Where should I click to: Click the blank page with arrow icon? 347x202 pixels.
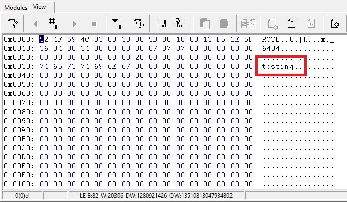click(273, 24)
